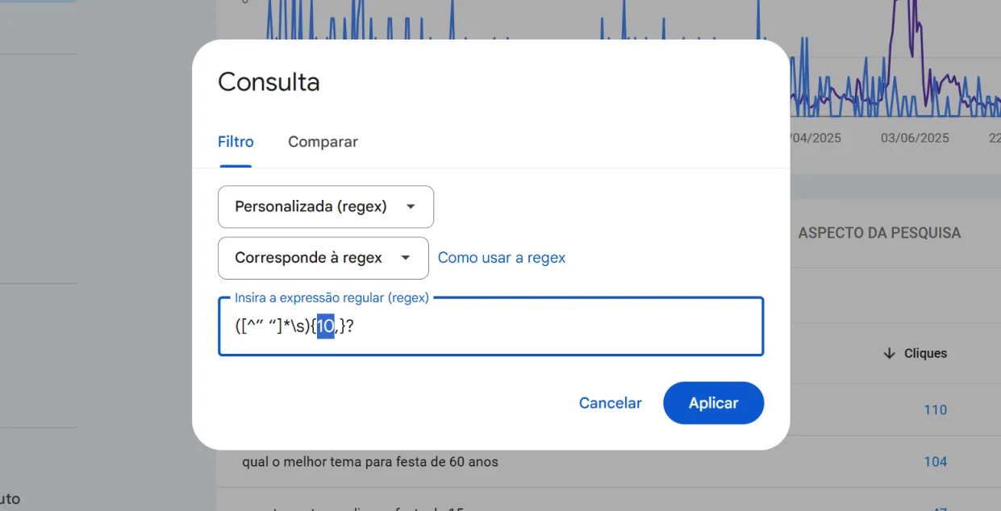Click the 110 clicks value
The image size is (1001, 511).
click(x=935, y=410)
